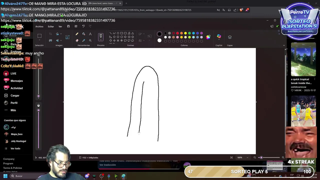Click Ver todo under followed accounts
The image size is (320, 180).
[x=15, y=148]
